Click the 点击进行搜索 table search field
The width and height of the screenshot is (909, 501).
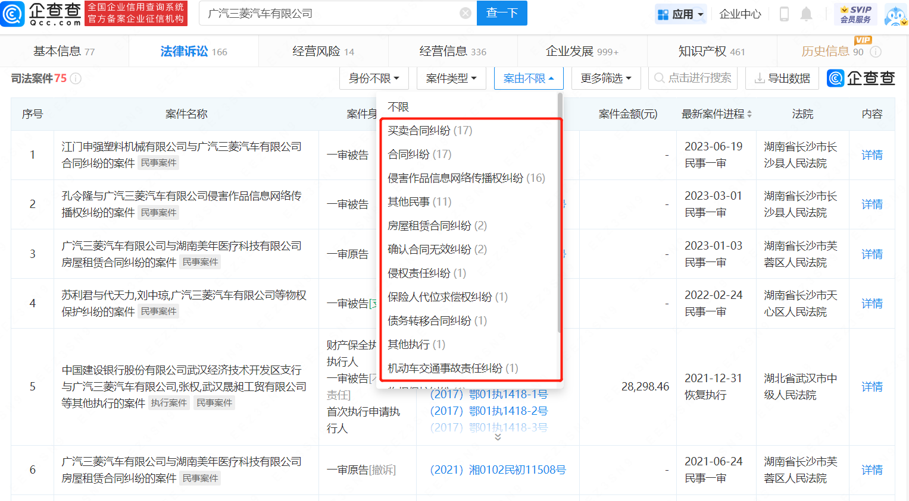(693, 78)
